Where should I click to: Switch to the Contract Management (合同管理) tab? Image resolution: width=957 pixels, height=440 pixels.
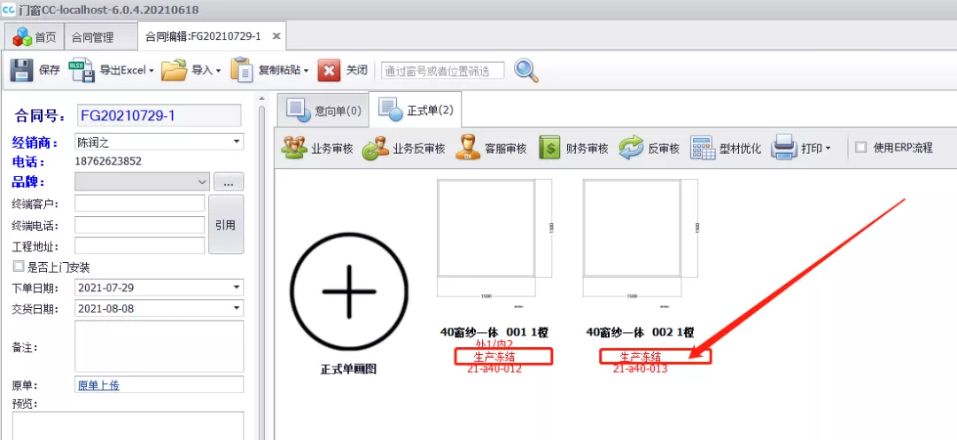[92, 37]
